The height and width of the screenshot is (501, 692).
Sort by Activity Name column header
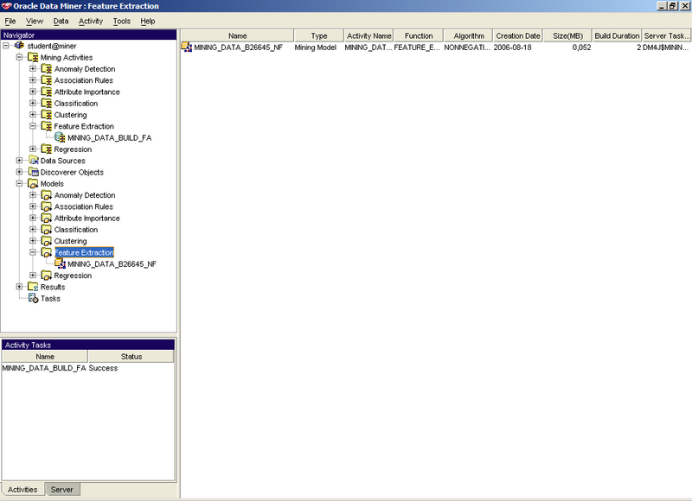point(369,35)
